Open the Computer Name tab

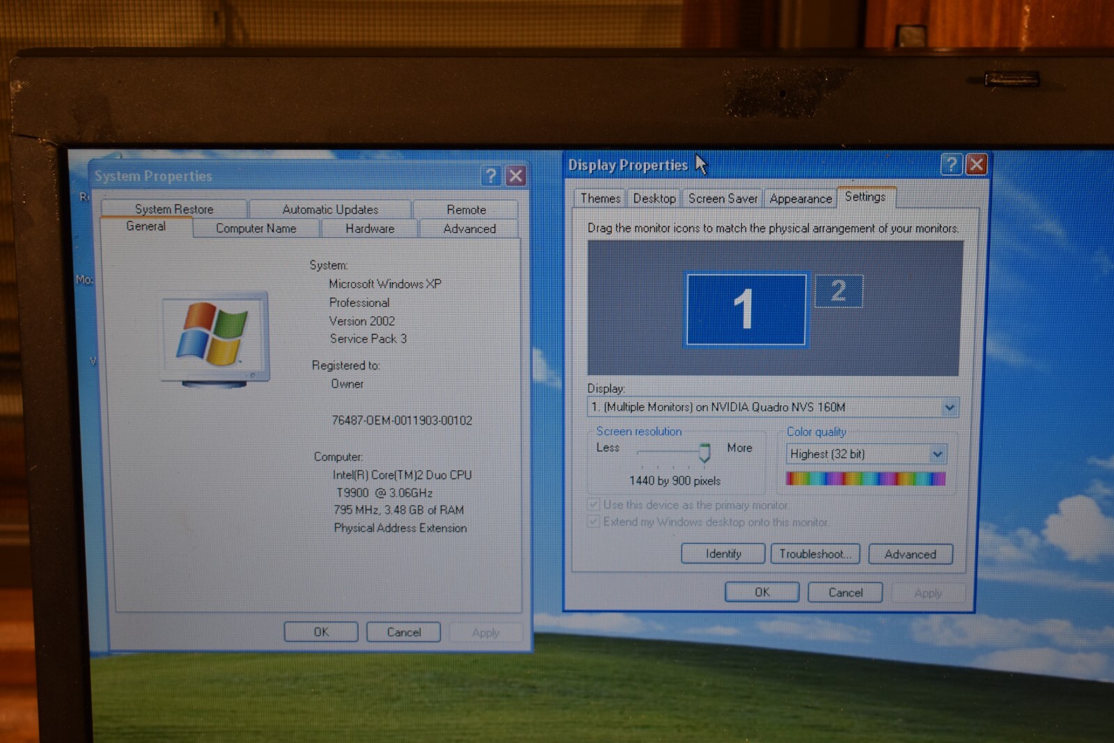(x=256, y=228)
